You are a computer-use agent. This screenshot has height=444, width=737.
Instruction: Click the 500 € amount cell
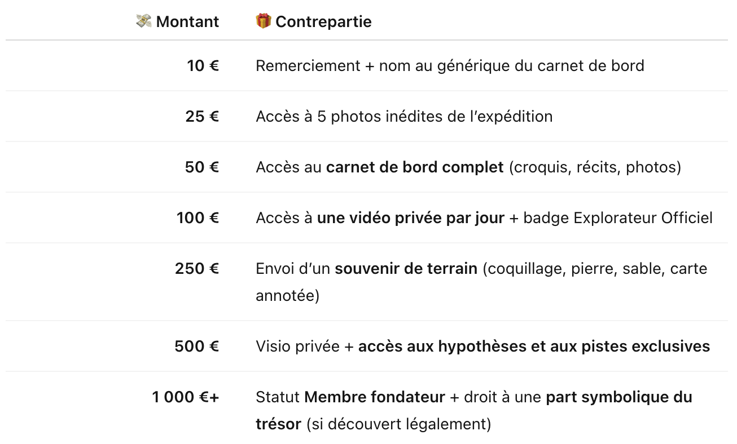pos(197,347)
